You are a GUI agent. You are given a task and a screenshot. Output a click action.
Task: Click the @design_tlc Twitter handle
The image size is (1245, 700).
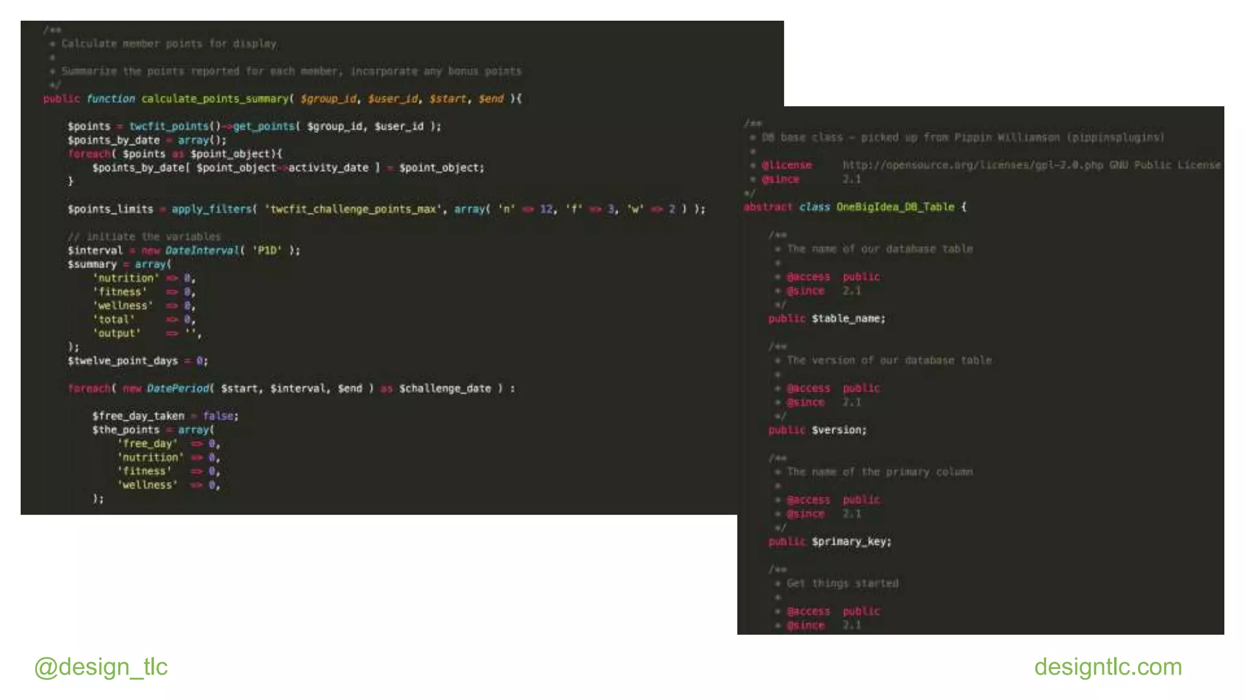(101, 667)
